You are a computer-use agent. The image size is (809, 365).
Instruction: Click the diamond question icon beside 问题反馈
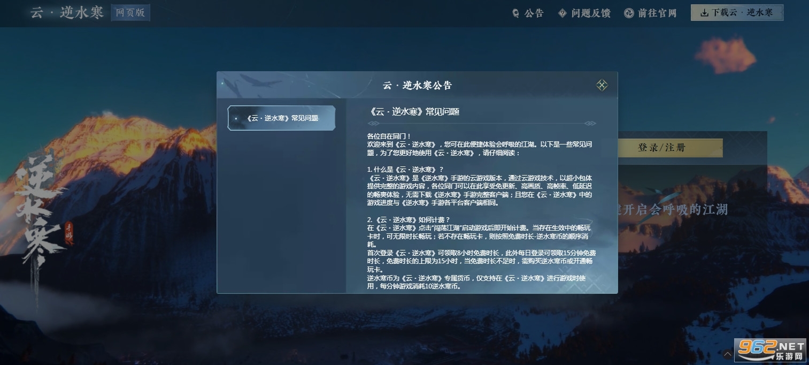(562, 13)
